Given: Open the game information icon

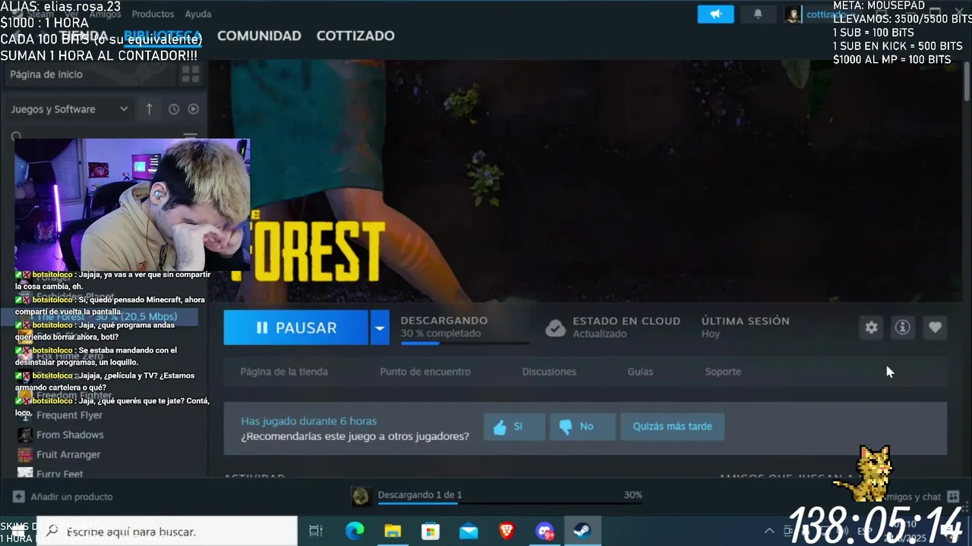Looking at the screenshot, I should point(902,328).
